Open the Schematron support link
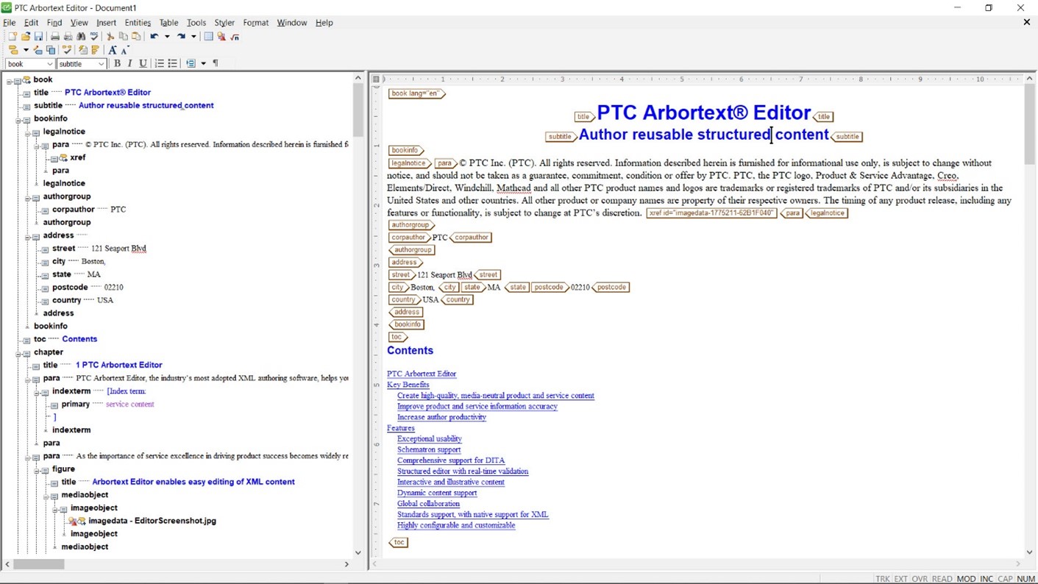The image size is (1038, 584). 429,449
